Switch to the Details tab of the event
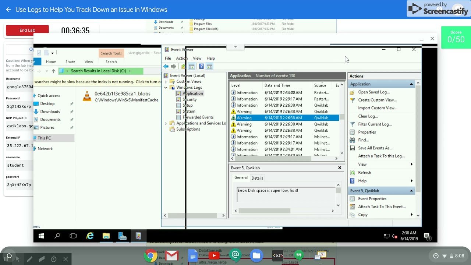Screen dimensions: 471x265 (x=257, y=178)
